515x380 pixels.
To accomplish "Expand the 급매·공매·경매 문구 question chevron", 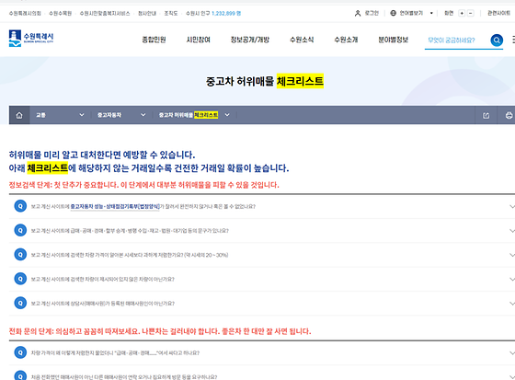I will coord(511,231).
